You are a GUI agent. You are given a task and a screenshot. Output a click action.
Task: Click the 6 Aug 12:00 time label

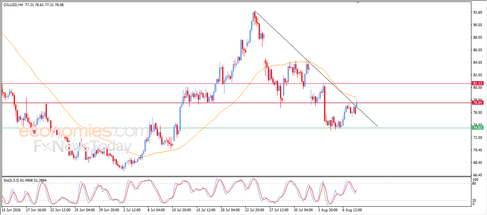pos(352,209)
